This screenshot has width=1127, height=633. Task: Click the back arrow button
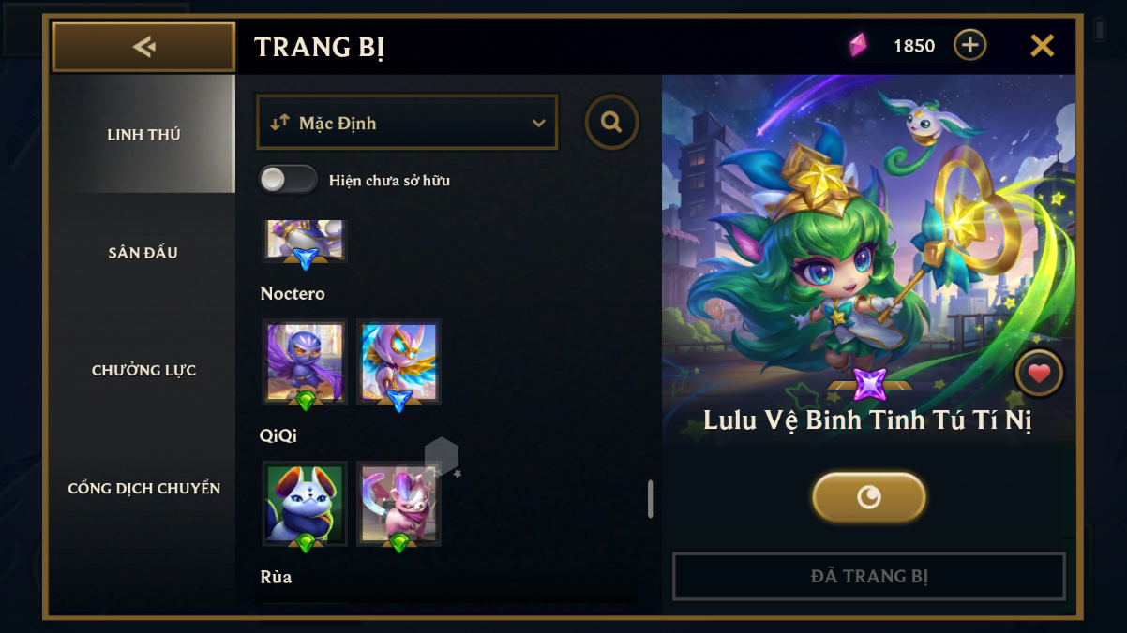click(143, 46)
